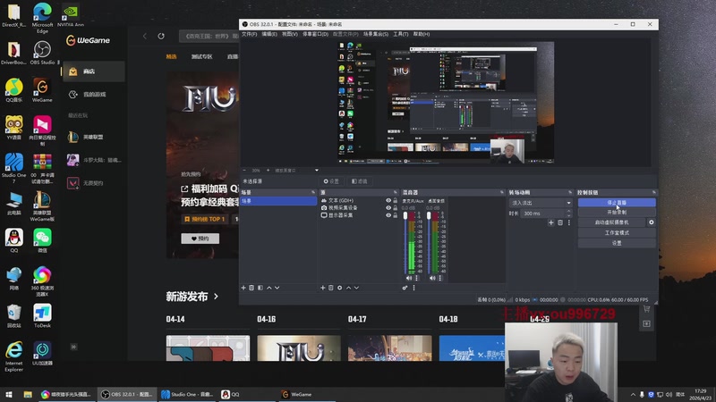
Task: Toggle visibility of 文本 (GDI+) source
Action: (388, 200)
